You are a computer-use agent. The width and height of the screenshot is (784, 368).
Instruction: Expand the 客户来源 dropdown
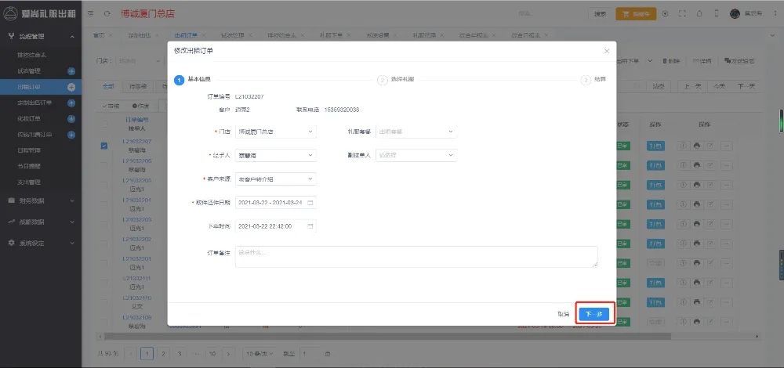(275, 179)
